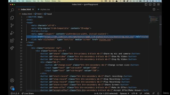Open the bootstrap.min.css CDN link

tap(89, 37)
